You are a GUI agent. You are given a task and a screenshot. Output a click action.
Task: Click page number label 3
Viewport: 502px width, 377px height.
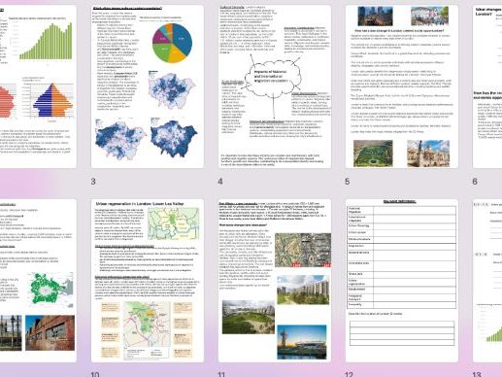93,182
